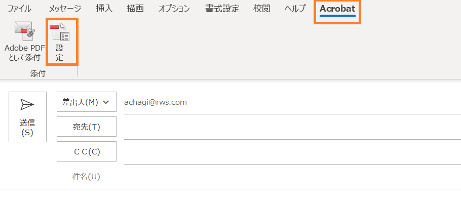Switch to the 校閲 tab

(x=262, y=9)
